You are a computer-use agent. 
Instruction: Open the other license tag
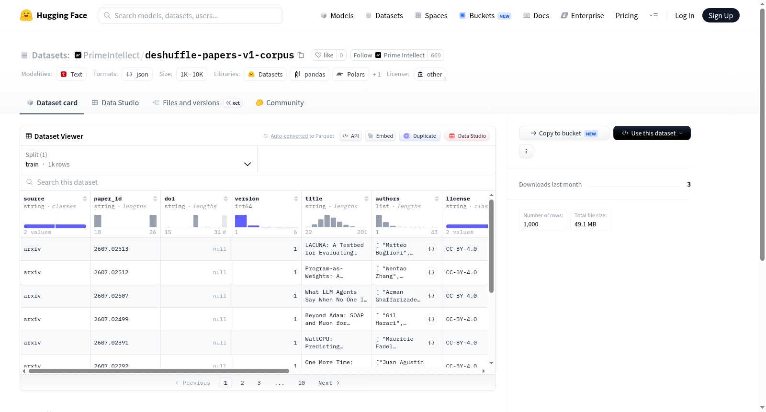[430, 74]
